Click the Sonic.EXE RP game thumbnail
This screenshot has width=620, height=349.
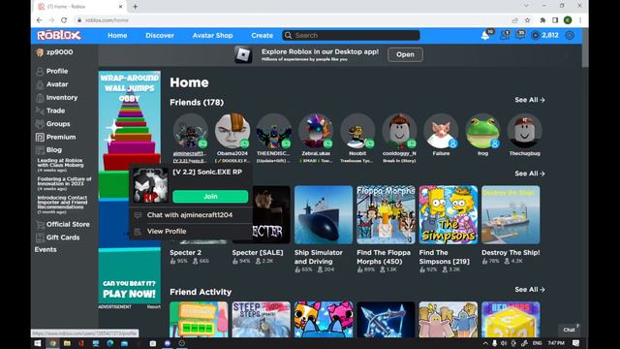150,185
